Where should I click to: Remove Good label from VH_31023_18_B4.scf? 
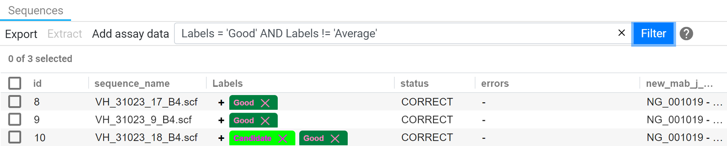335,138
